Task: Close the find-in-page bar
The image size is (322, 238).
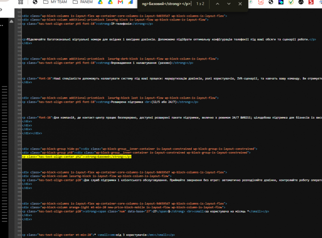Action: pos(240,4)
